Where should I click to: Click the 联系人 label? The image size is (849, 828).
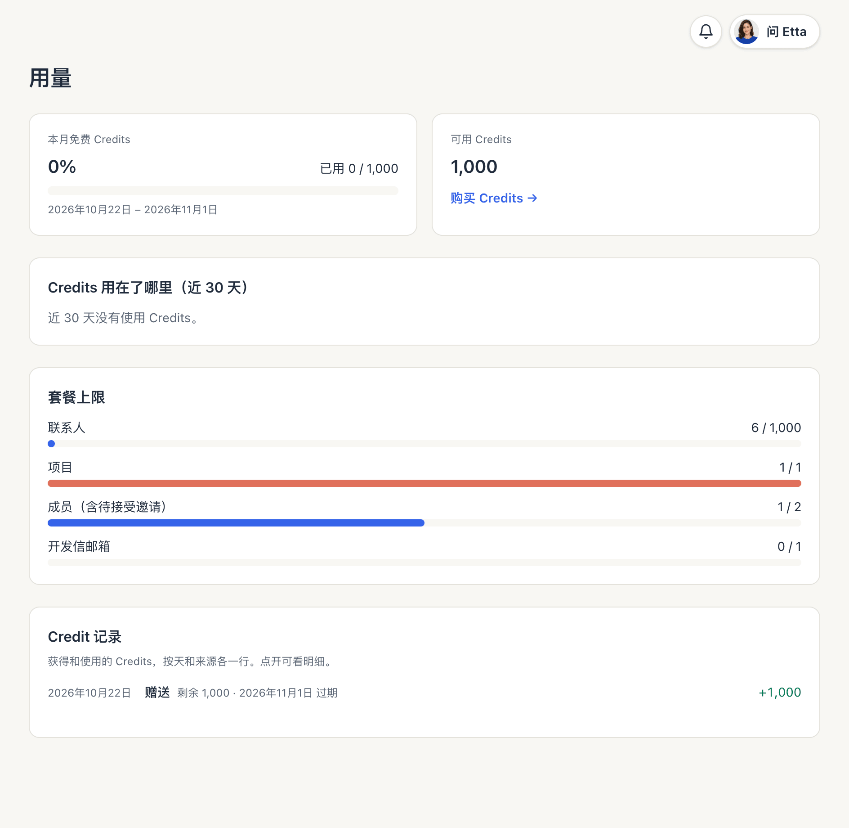tap(67, 428)
